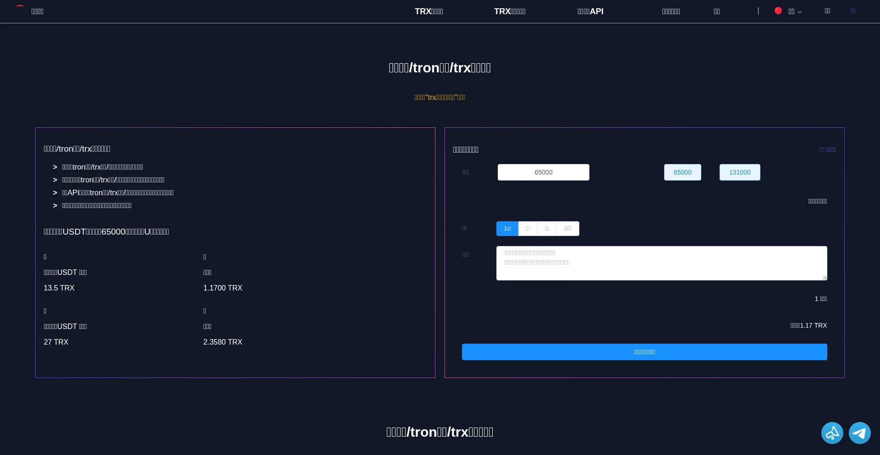Click the question-mark help icon in form
This screenshot has width=880, height=455.
[x=822, y=150]
